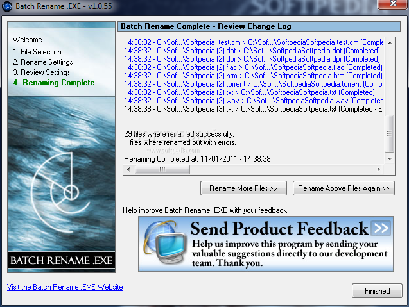Select the Softpedia test.cm log entry
The image size is (409, 307).
254,42
